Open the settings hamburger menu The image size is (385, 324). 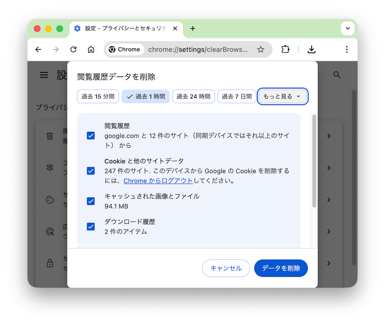[44, 75]
